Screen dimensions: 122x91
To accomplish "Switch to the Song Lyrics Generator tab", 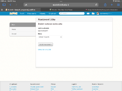I will (102, 10).
